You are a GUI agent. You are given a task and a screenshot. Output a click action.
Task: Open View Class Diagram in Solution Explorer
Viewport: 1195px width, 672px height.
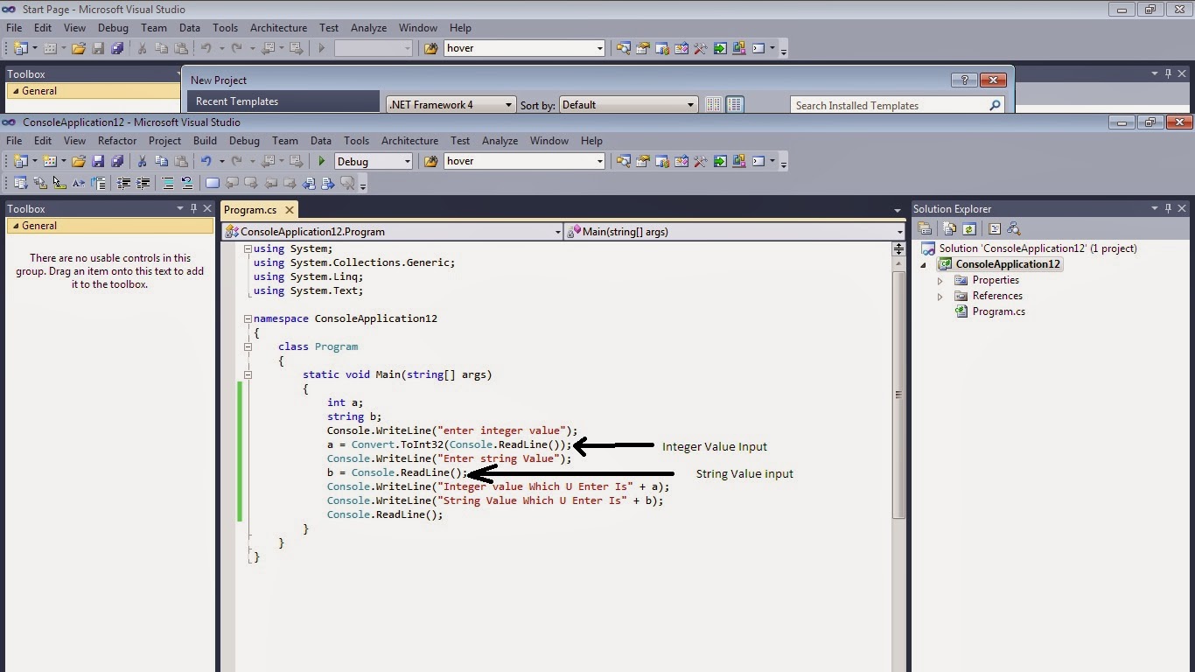pyautogui.click(x=1014, y=228)
